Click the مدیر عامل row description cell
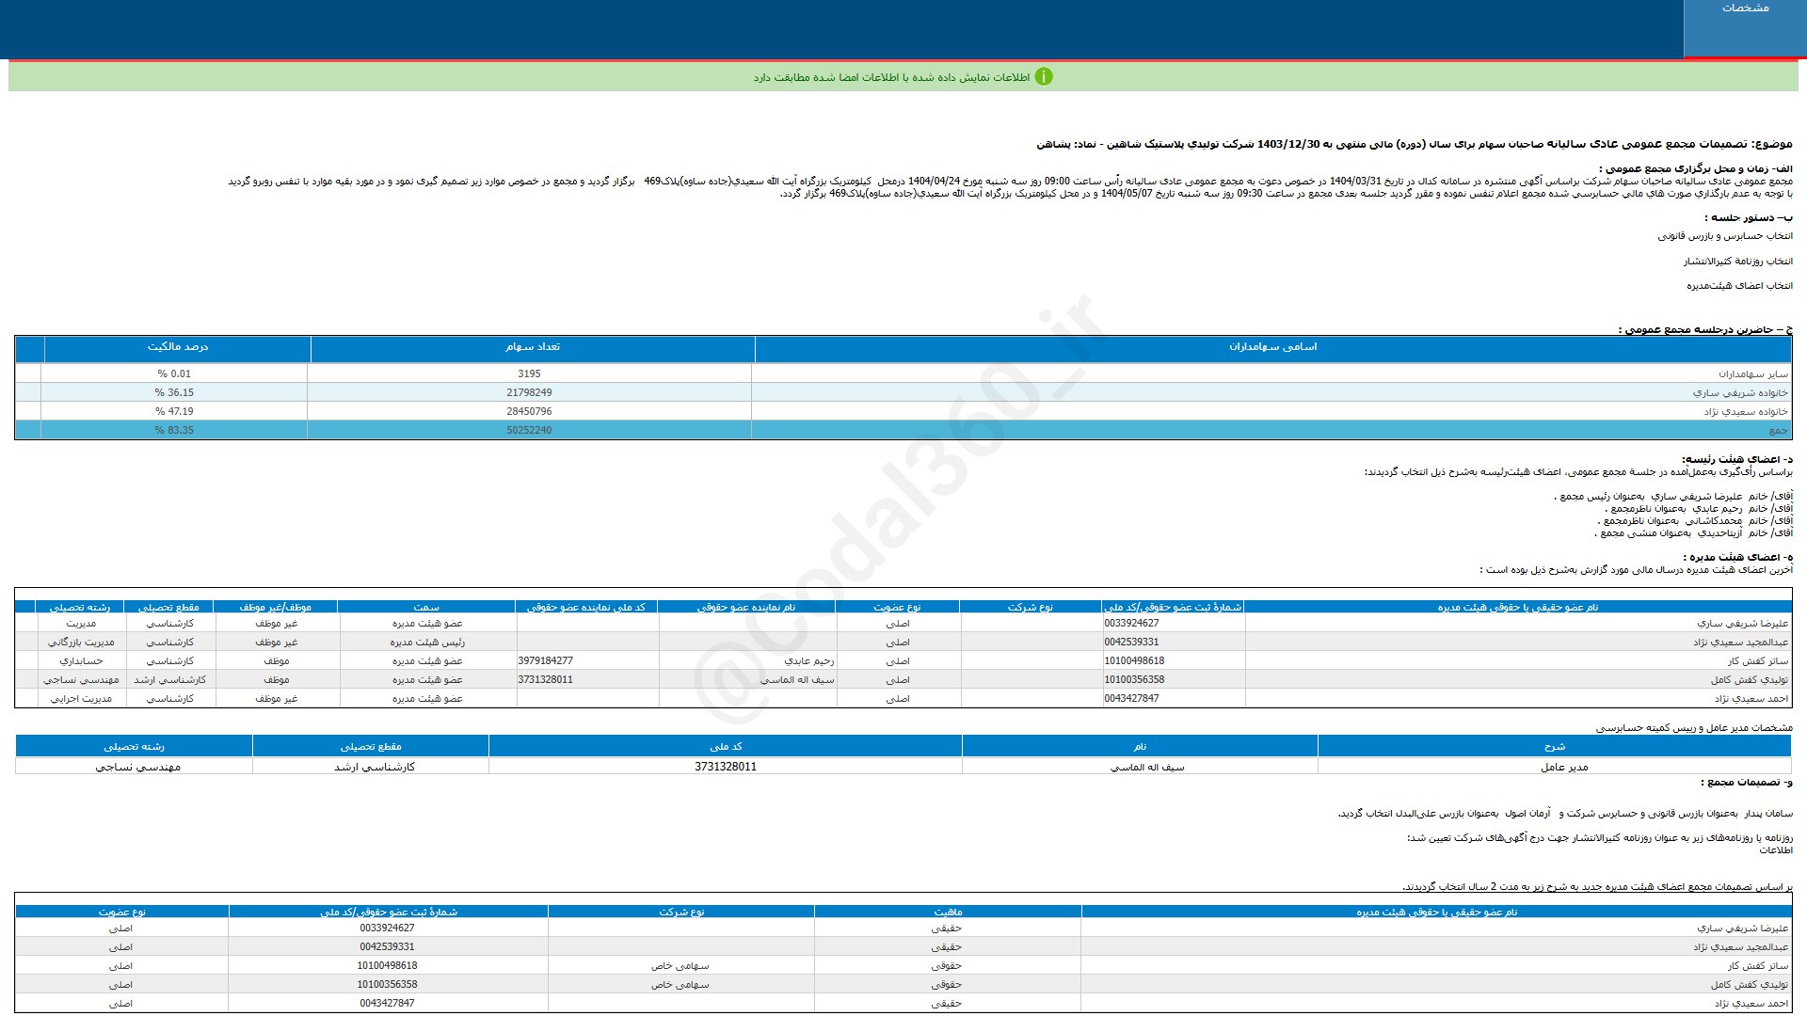Screen dimensions: 1807x1016 coord(1563,767)
